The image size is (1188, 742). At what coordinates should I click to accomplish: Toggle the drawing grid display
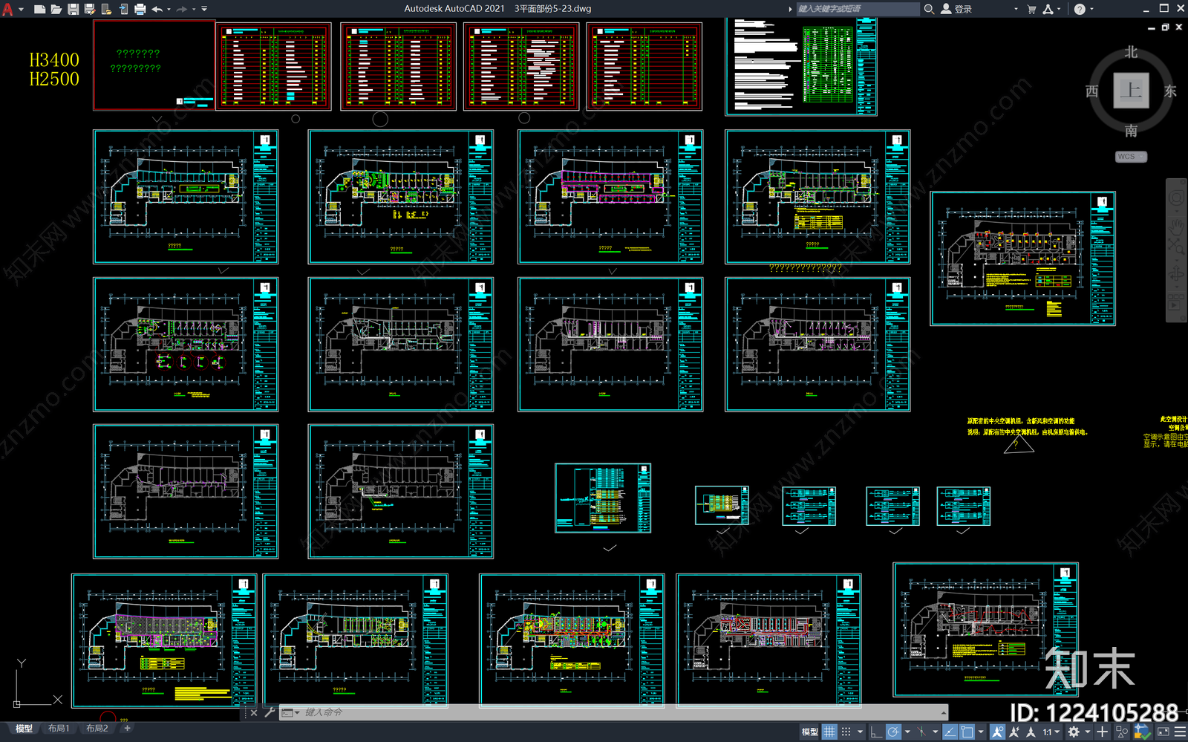(829, 732)
